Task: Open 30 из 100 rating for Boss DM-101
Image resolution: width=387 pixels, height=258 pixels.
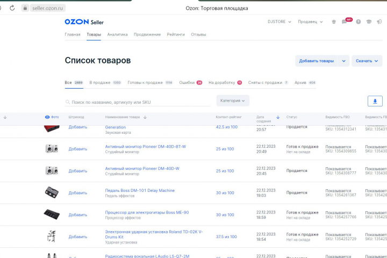Action: (x=225, y=193)
